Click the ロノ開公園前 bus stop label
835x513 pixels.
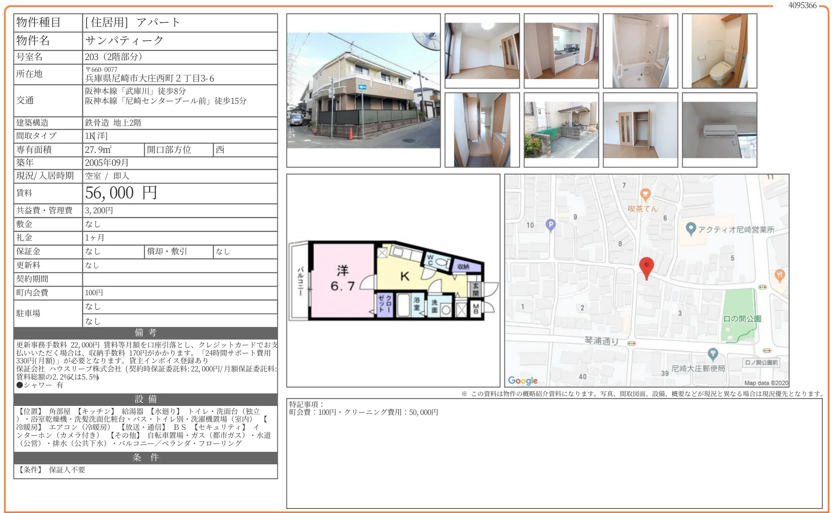coord(761,363)
